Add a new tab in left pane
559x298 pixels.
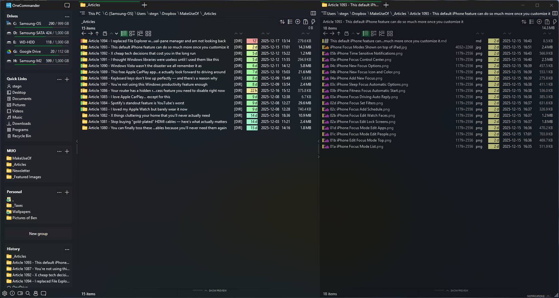144,5
